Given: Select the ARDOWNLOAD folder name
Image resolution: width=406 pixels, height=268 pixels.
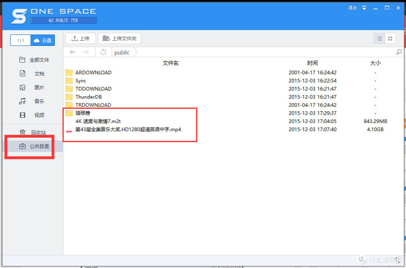Looking at the screenshot, I should 94,73.
